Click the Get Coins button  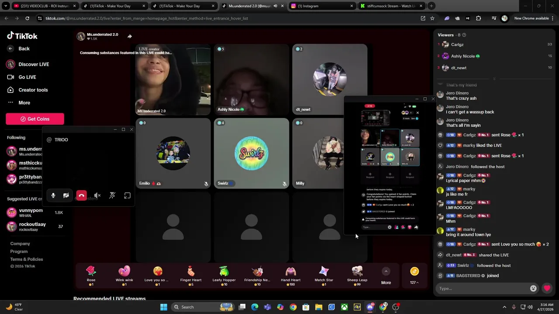(x=35, y=119)
